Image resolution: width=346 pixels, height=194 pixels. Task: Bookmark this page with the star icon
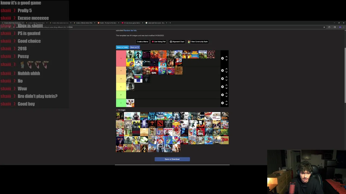point(324,27)
